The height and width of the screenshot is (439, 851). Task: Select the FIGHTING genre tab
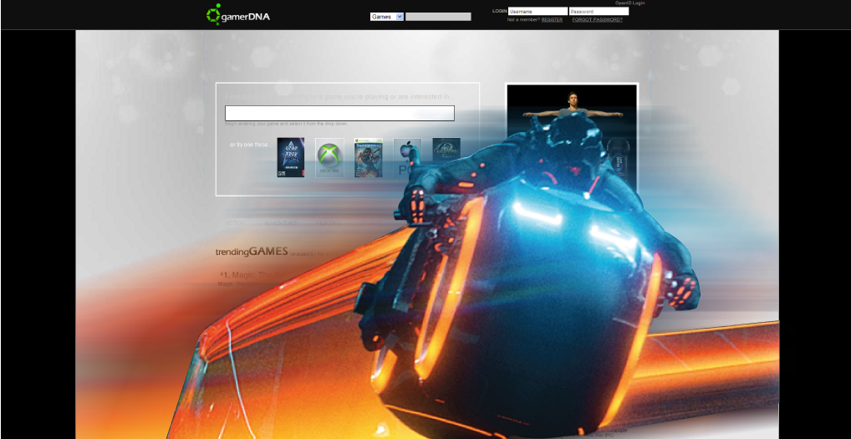328,223
